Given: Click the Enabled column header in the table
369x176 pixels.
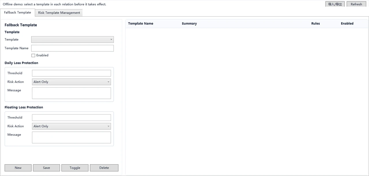Looking at the screenshot, I should click(x=347, y=24).
